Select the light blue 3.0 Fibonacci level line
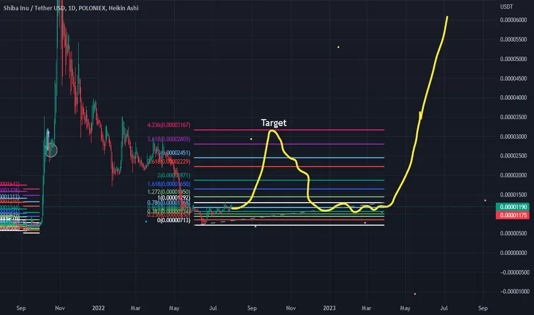534x315 pixels. pos(289,157)
